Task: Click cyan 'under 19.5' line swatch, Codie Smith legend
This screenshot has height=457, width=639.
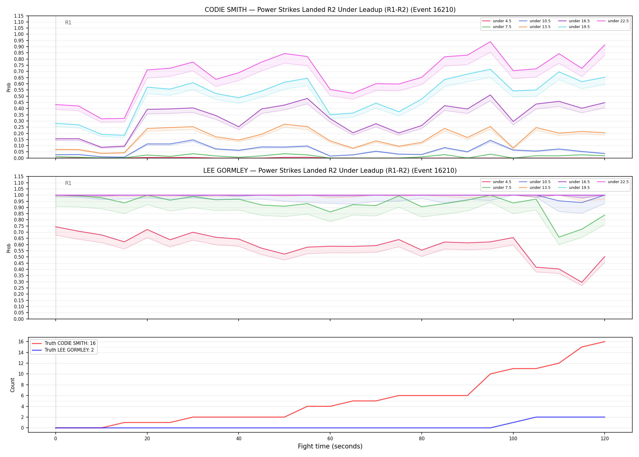Action: click(563, 27)
